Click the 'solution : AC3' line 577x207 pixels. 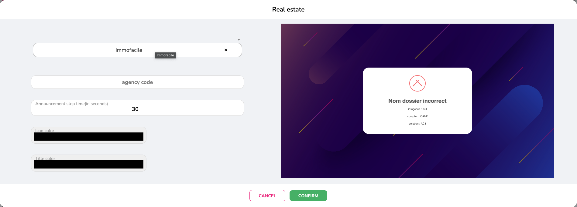[417, 124]
